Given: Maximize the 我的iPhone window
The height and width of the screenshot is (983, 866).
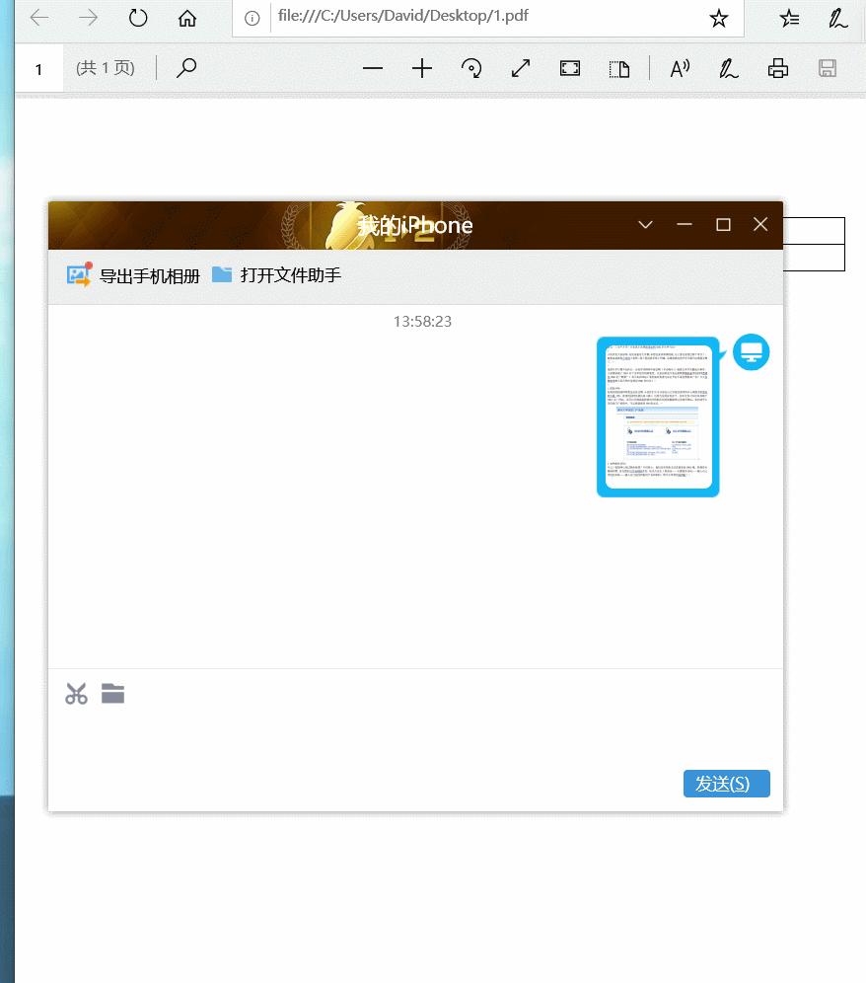Looking at the screenshot, I should [723, 224].
